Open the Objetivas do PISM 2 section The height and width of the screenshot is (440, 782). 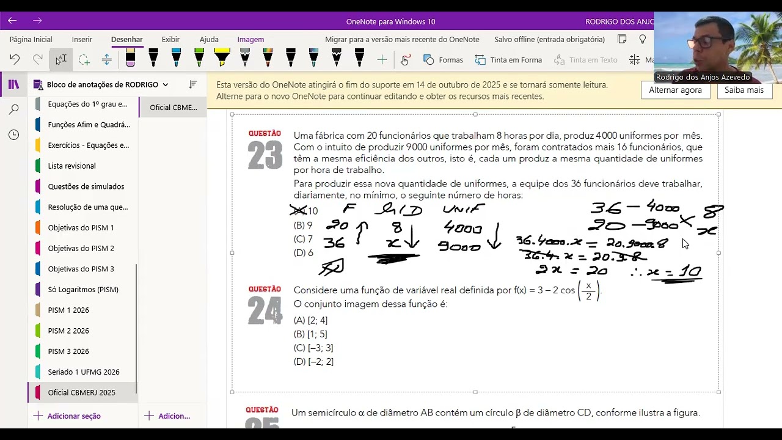[x=82, y=248]
